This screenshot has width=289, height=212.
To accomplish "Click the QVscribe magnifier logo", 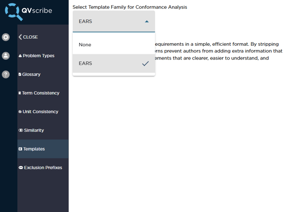I will [x=14, y=12].
